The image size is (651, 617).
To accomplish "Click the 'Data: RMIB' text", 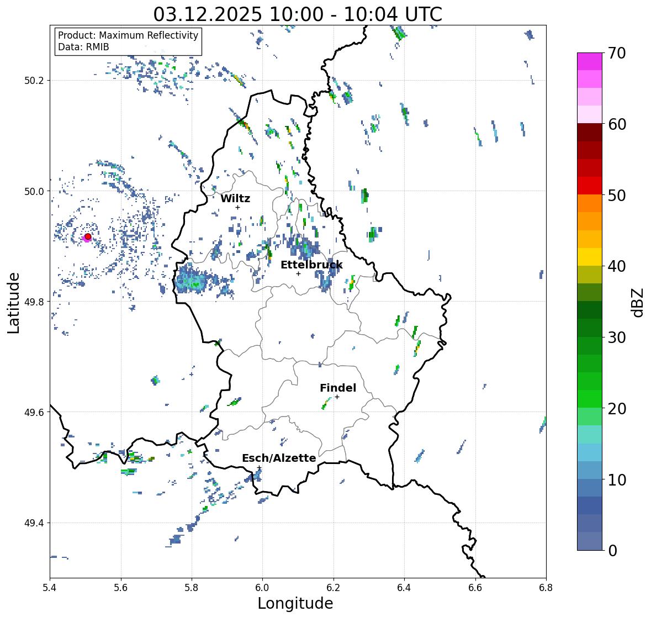I will click(x=83, y=47).
